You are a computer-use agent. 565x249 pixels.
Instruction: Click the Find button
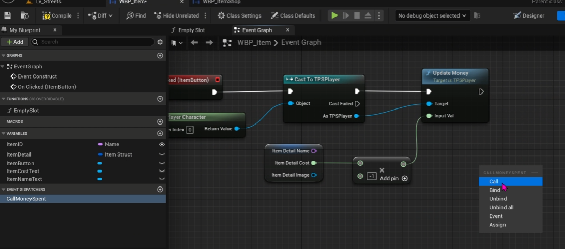click(136, 15)
